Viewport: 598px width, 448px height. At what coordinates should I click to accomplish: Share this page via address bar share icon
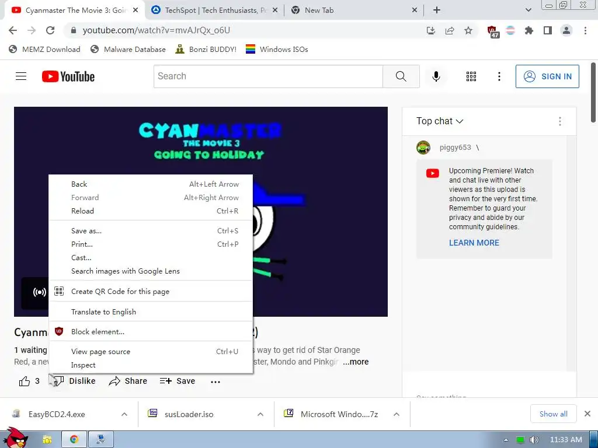[x=450, y=30]
